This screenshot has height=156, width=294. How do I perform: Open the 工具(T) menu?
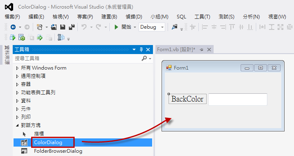[202, 17]
